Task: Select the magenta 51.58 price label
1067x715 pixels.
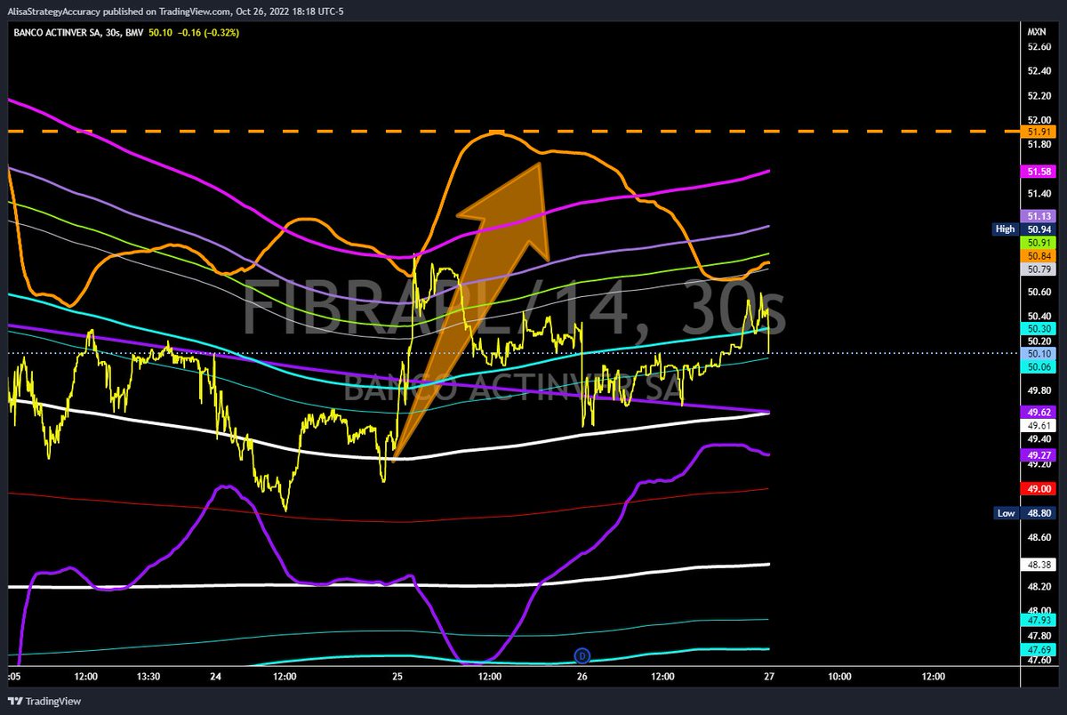Action: [1039, 170]
